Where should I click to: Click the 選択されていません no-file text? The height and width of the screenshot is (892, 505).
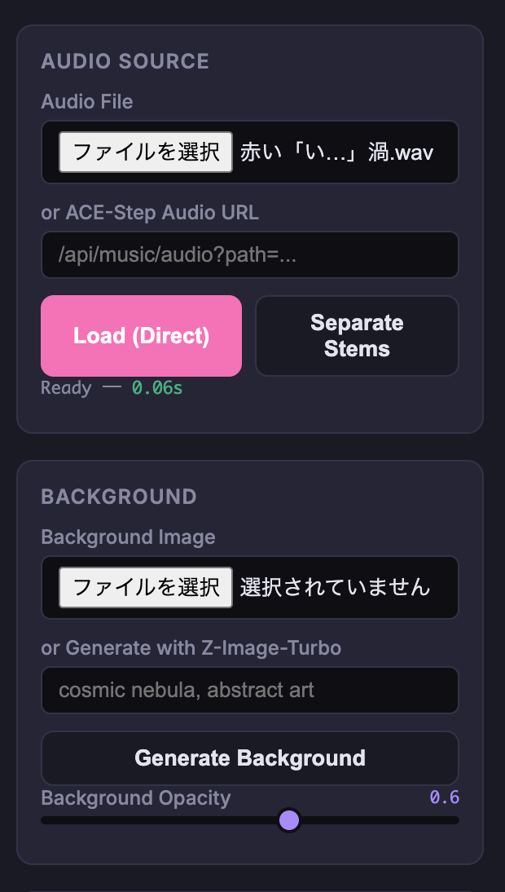(x=335, y=587)
